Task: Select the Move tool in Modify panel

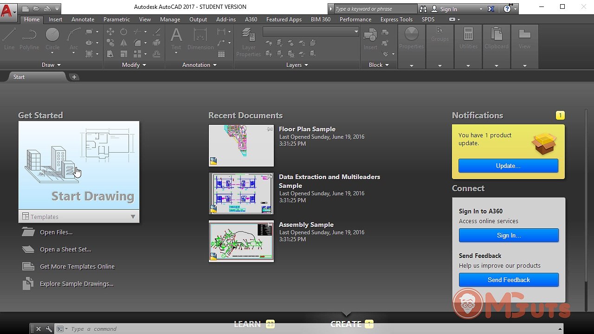Action: click(110, 32)
